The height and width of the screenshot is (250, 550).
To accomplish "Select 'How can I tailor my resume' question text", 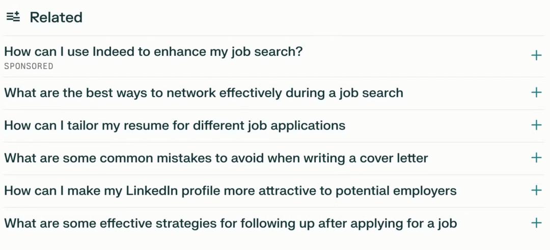I will 175,126.
